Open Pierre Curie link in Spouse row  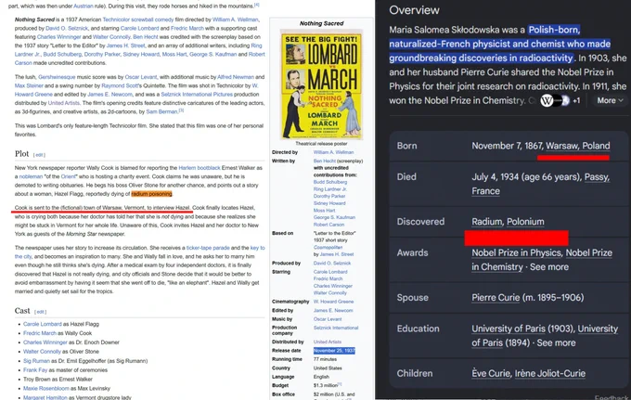[496, 297]
